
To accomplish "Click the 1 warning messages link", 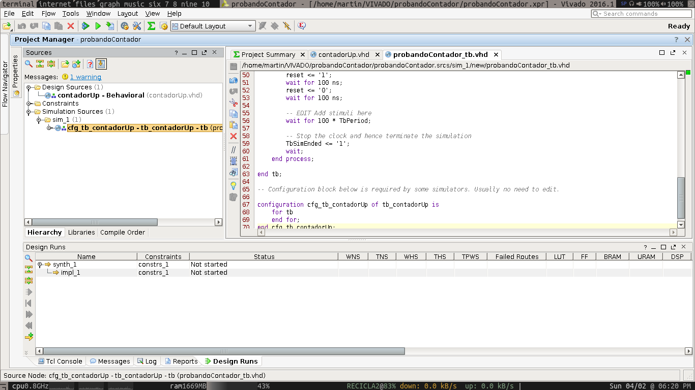I will click(x=85, y=77).
